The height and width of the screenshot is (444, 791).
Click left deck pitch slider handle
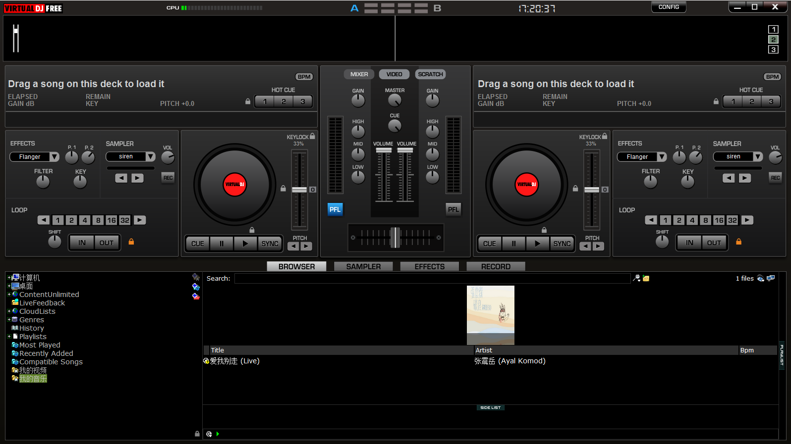(299, 190)
